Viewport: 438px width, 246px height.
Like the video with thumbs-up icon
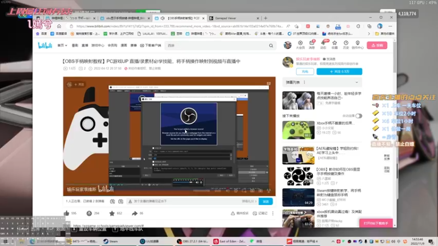click(x=66, y=213)
